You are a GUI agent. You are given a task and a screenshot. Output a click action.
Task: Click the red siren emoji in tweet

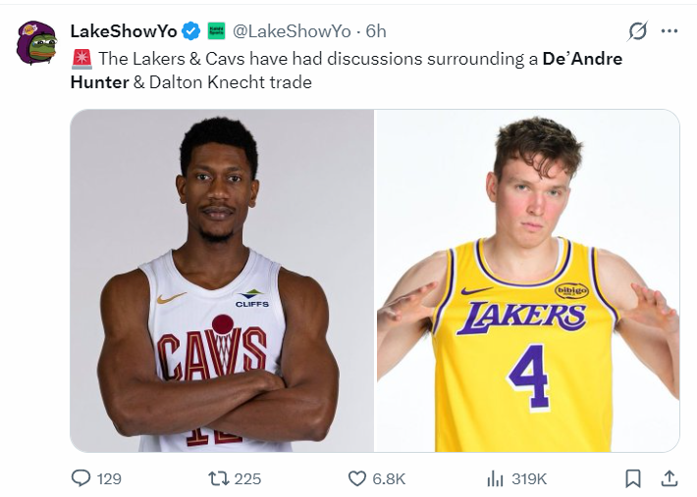coord(80,60)
